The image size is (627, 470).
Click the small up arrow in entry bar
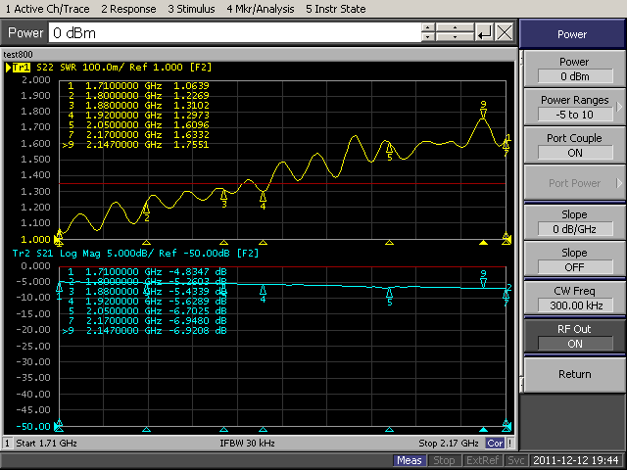[428, 27]
